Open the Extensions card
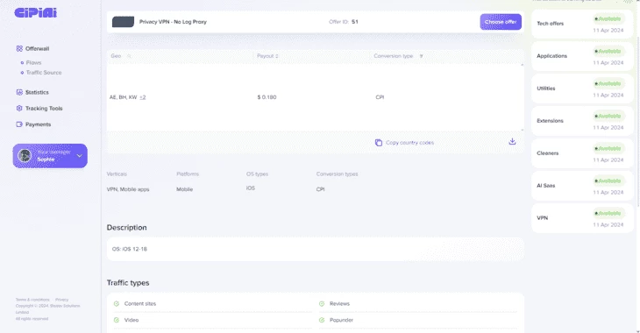Screen dimensions: 640x333 coord(581,121)
